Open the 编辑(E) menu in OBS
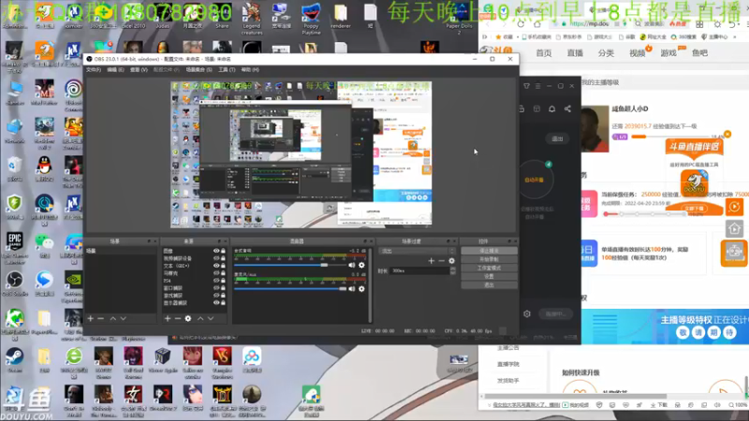This screenshot has width=749, height=421. [x=115, y=69]
